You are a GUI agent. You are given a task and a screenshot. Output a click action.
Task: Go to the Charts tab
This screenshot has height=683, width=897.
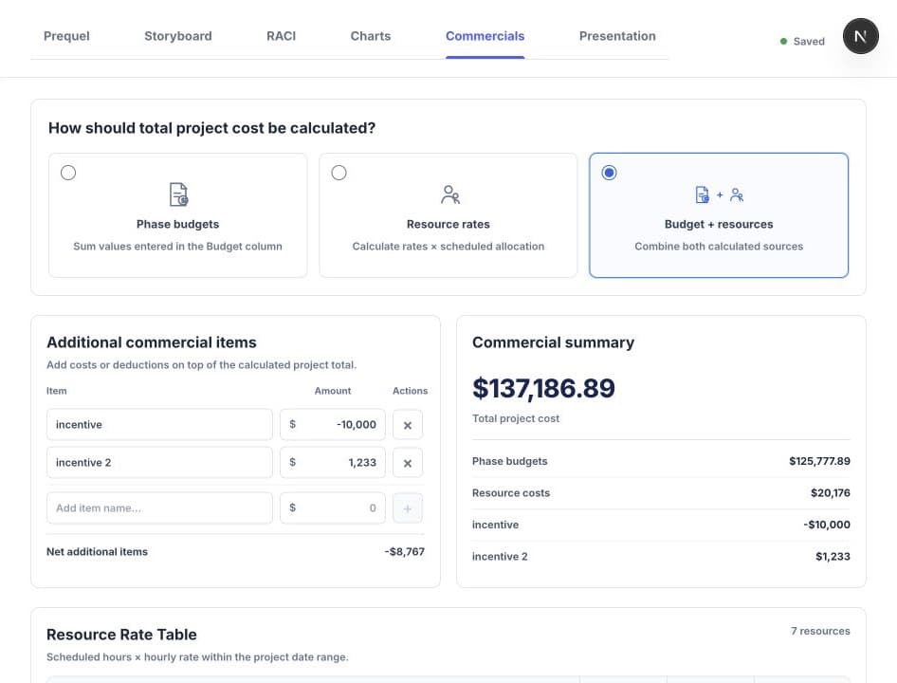[x=370, y=36]
